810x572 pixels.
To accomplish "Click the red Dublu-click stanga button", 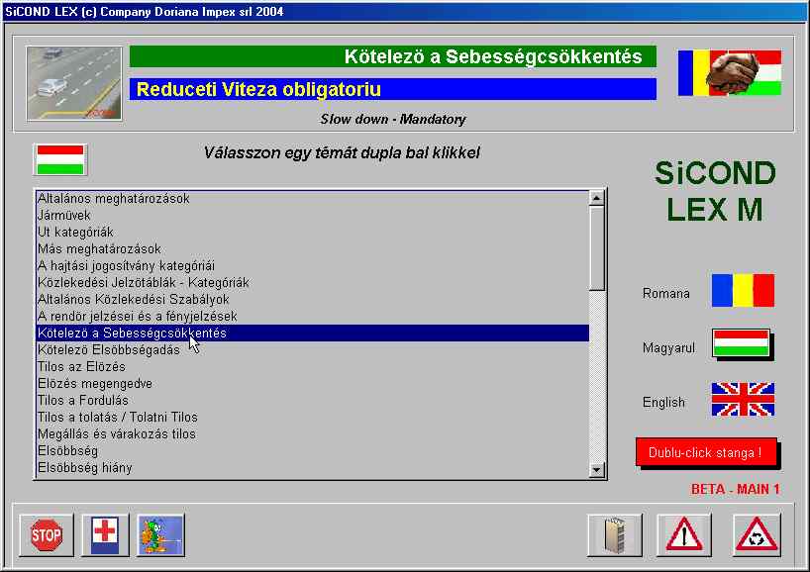I will (x=706, y=452).
